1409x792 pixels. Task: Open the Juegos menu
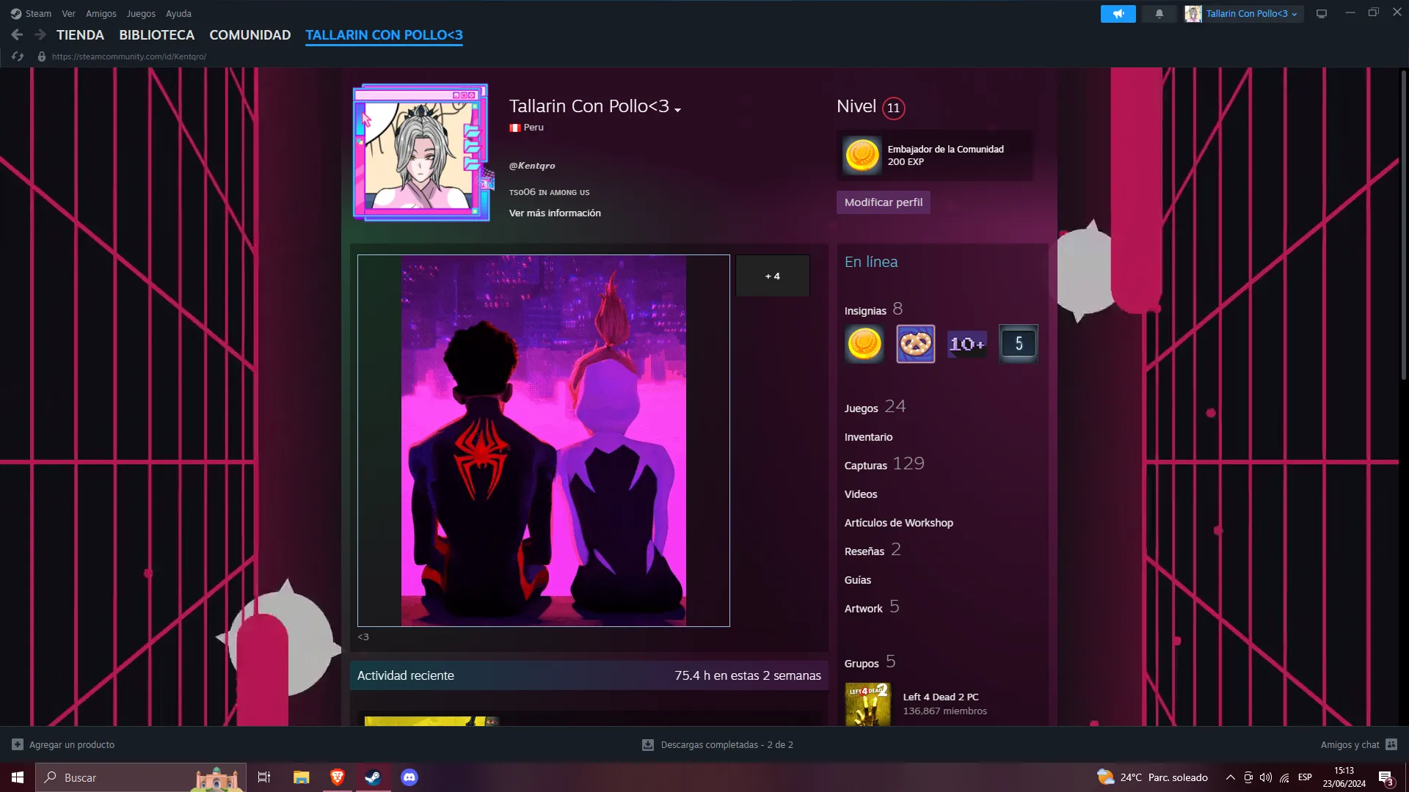coord(140,14)
